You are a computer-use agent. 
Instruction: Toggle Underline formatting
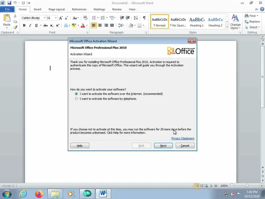[x=36, y=25]
